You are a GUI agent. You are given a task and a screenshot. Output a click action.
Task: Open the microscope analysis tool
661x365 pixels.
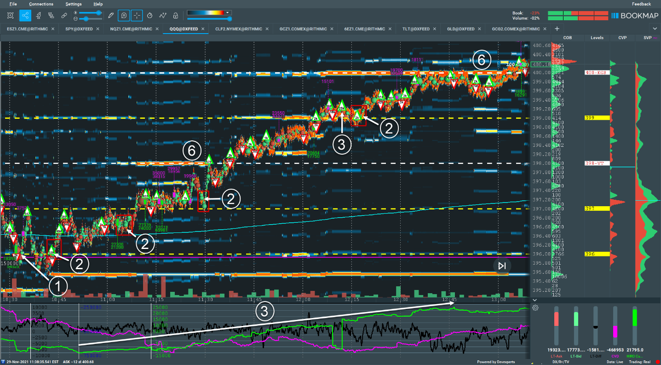click(x=39, y=15)
